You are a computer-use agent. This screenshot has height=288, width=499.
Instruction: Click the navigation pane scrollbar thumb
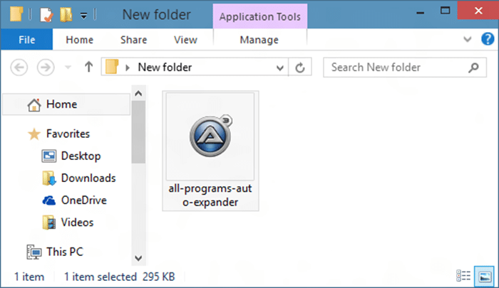click(x=138, y=132)
